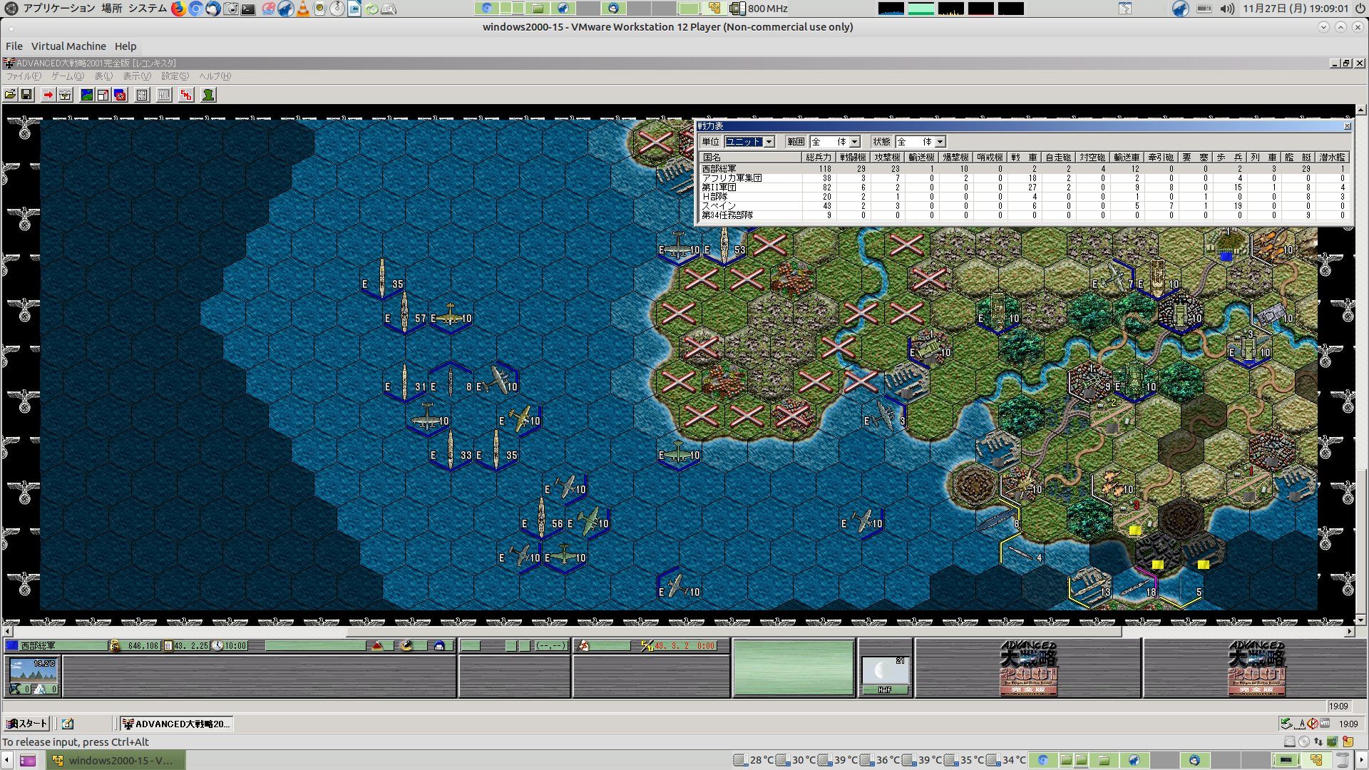Click the red E/N toolbar icon
This screenshot has height=770, width=1369.
pos(186,95)
